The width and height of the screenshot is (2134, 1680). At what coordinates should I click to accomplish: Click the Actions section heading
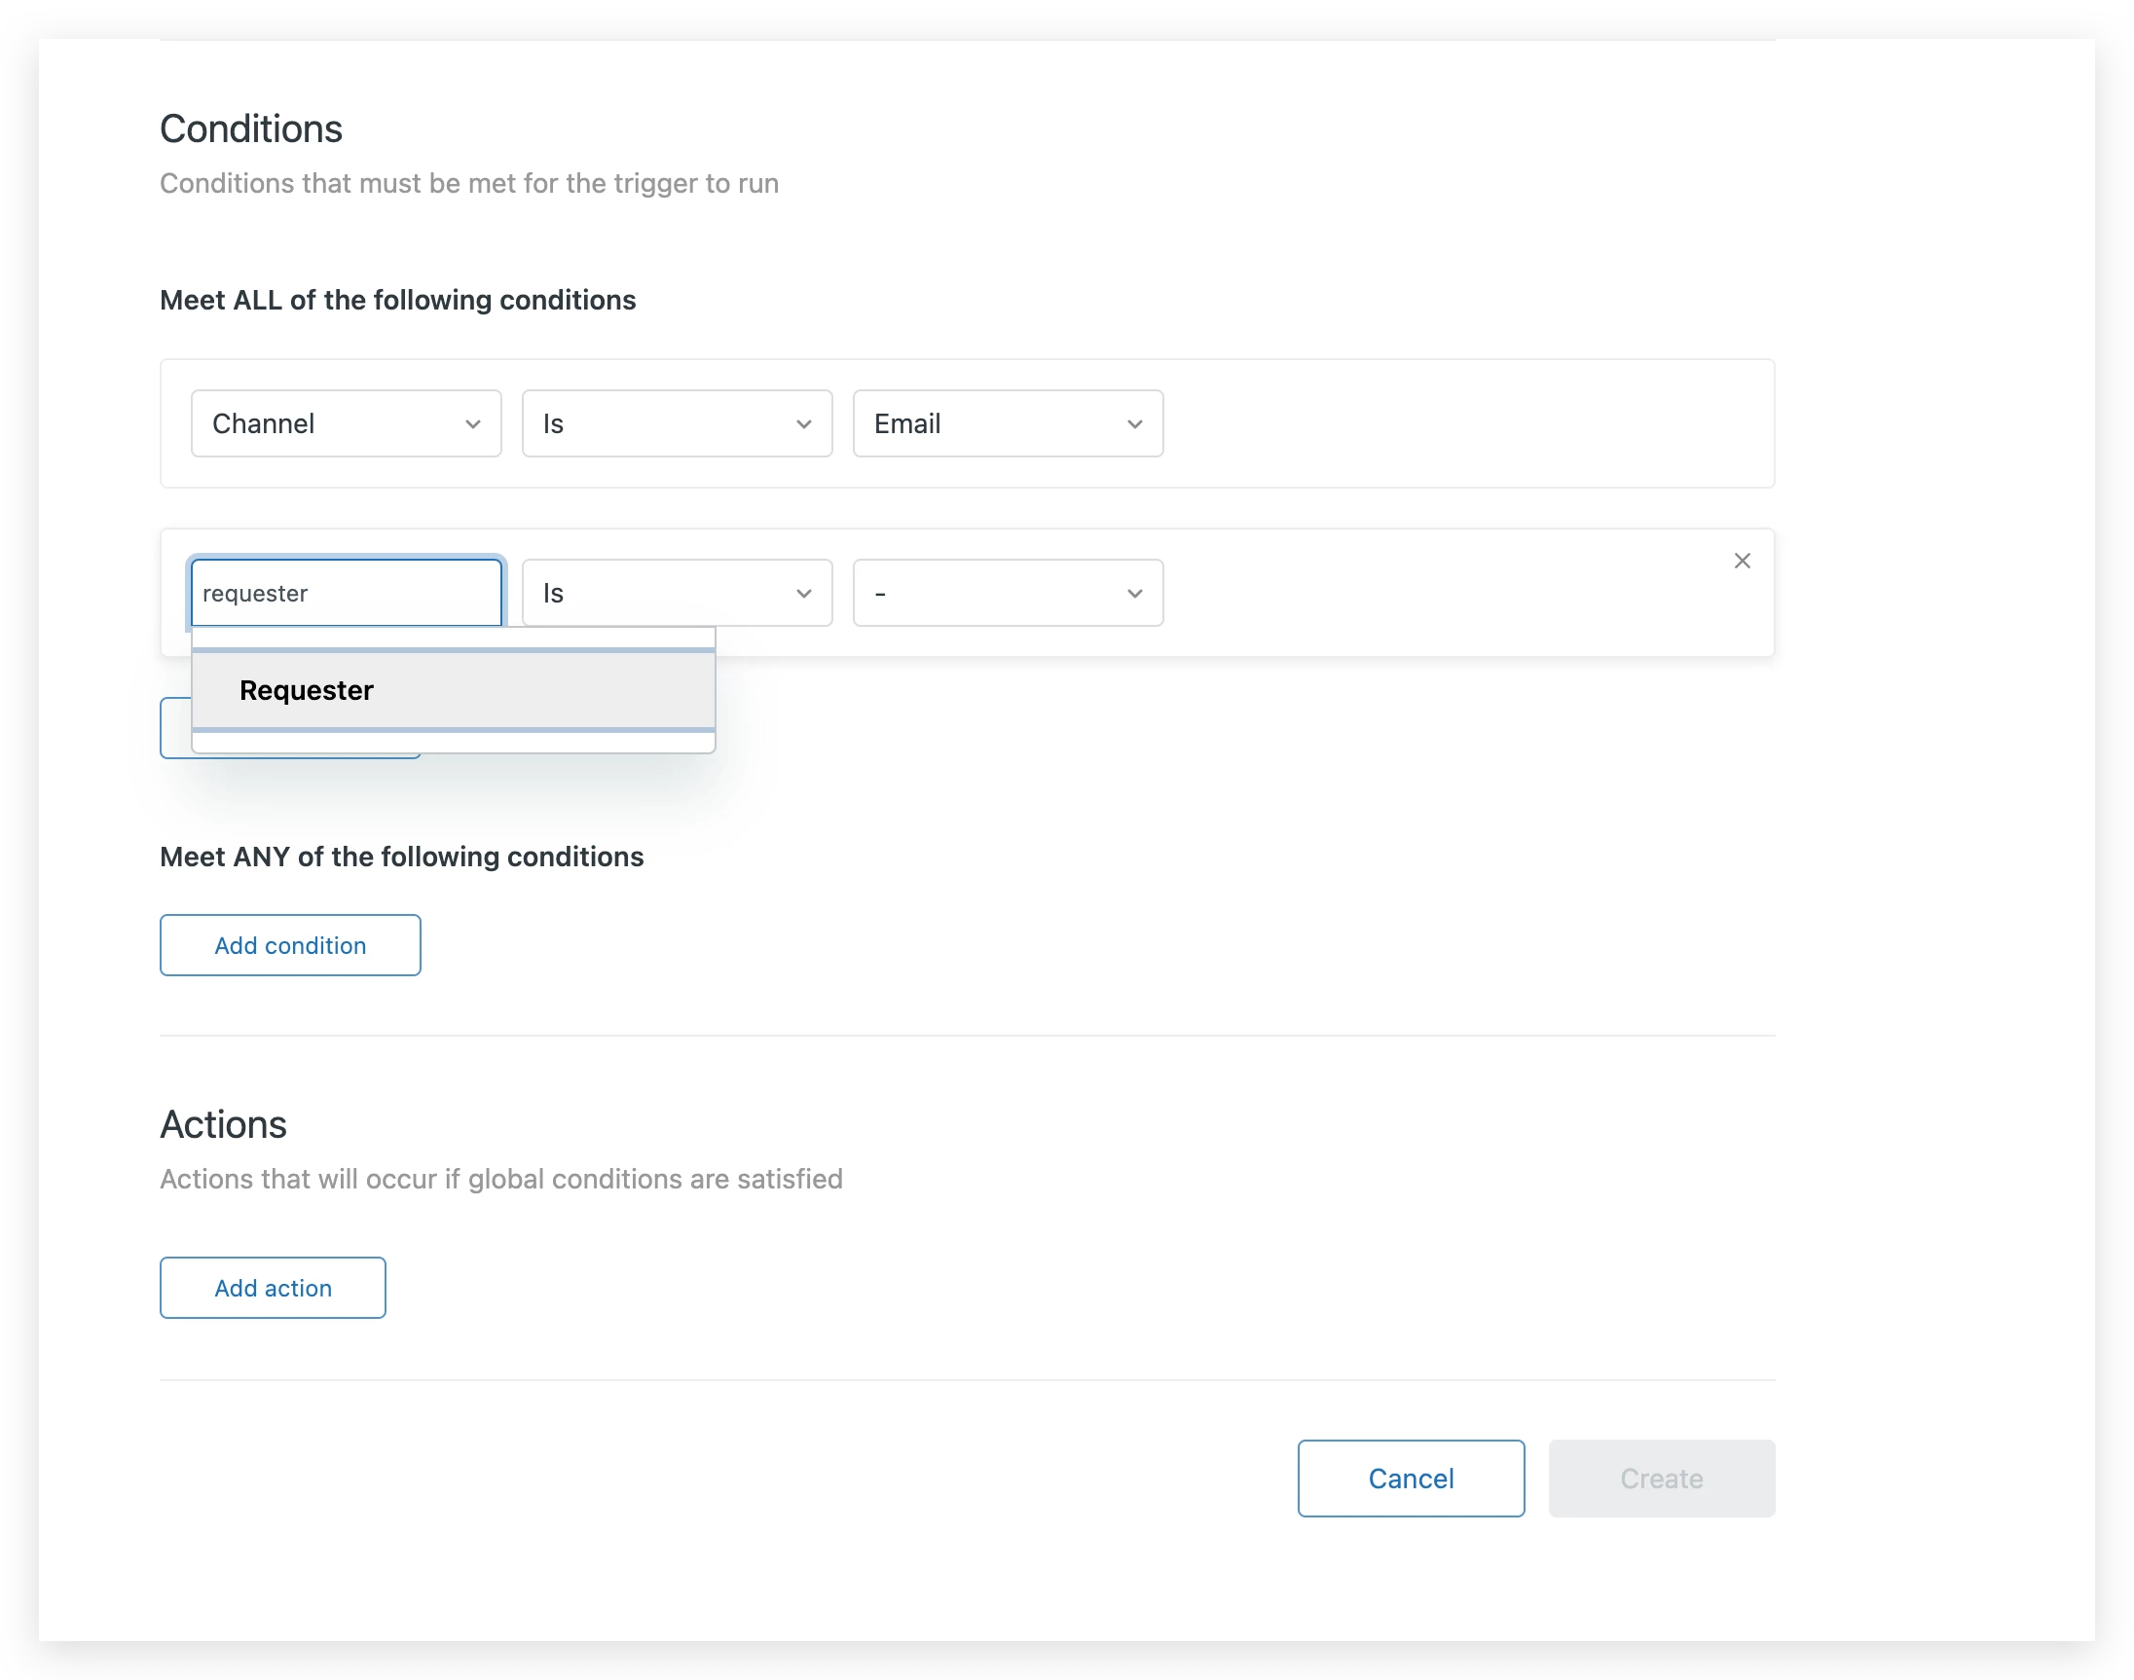pos(223,1124)
